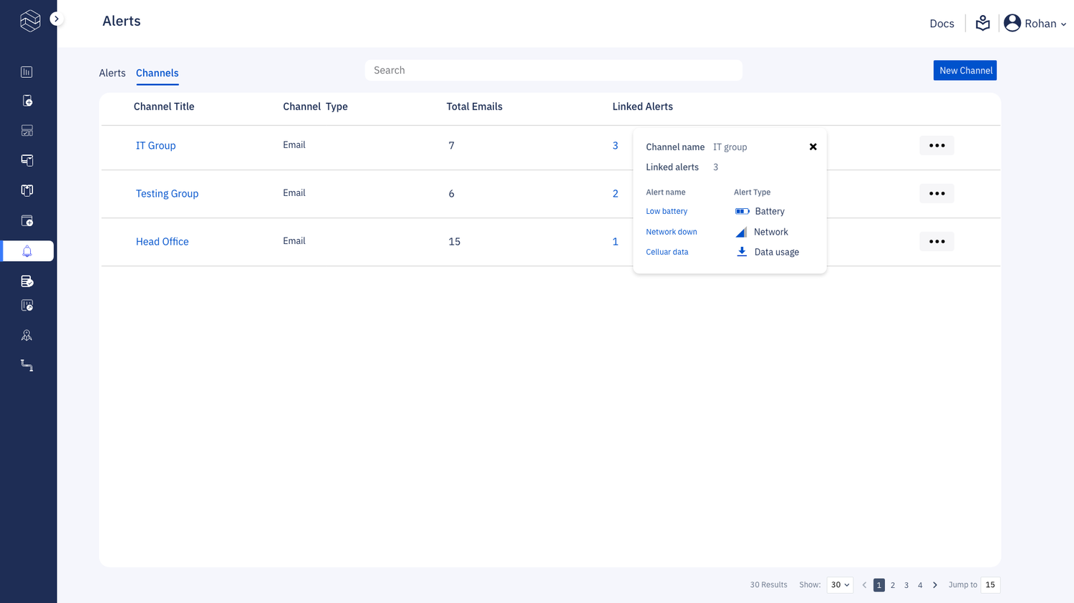
Task: Click the Network signal alert type icon
Action: point(742,232)
